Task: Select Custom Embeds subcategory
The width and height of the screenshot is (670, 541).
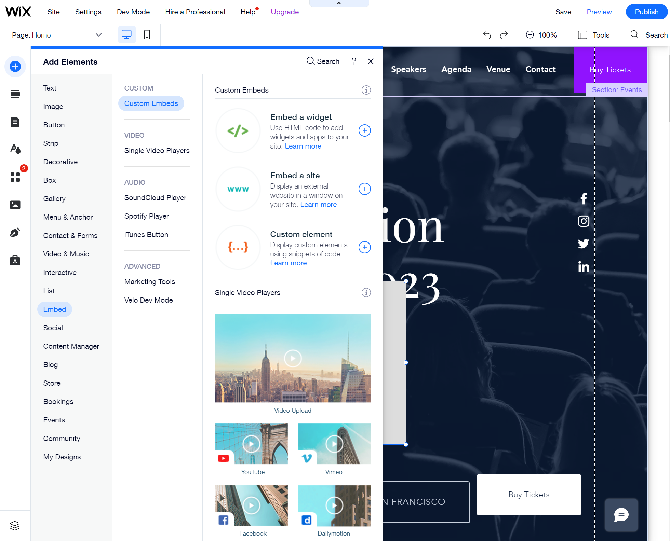Action: [x=151, y=103]
